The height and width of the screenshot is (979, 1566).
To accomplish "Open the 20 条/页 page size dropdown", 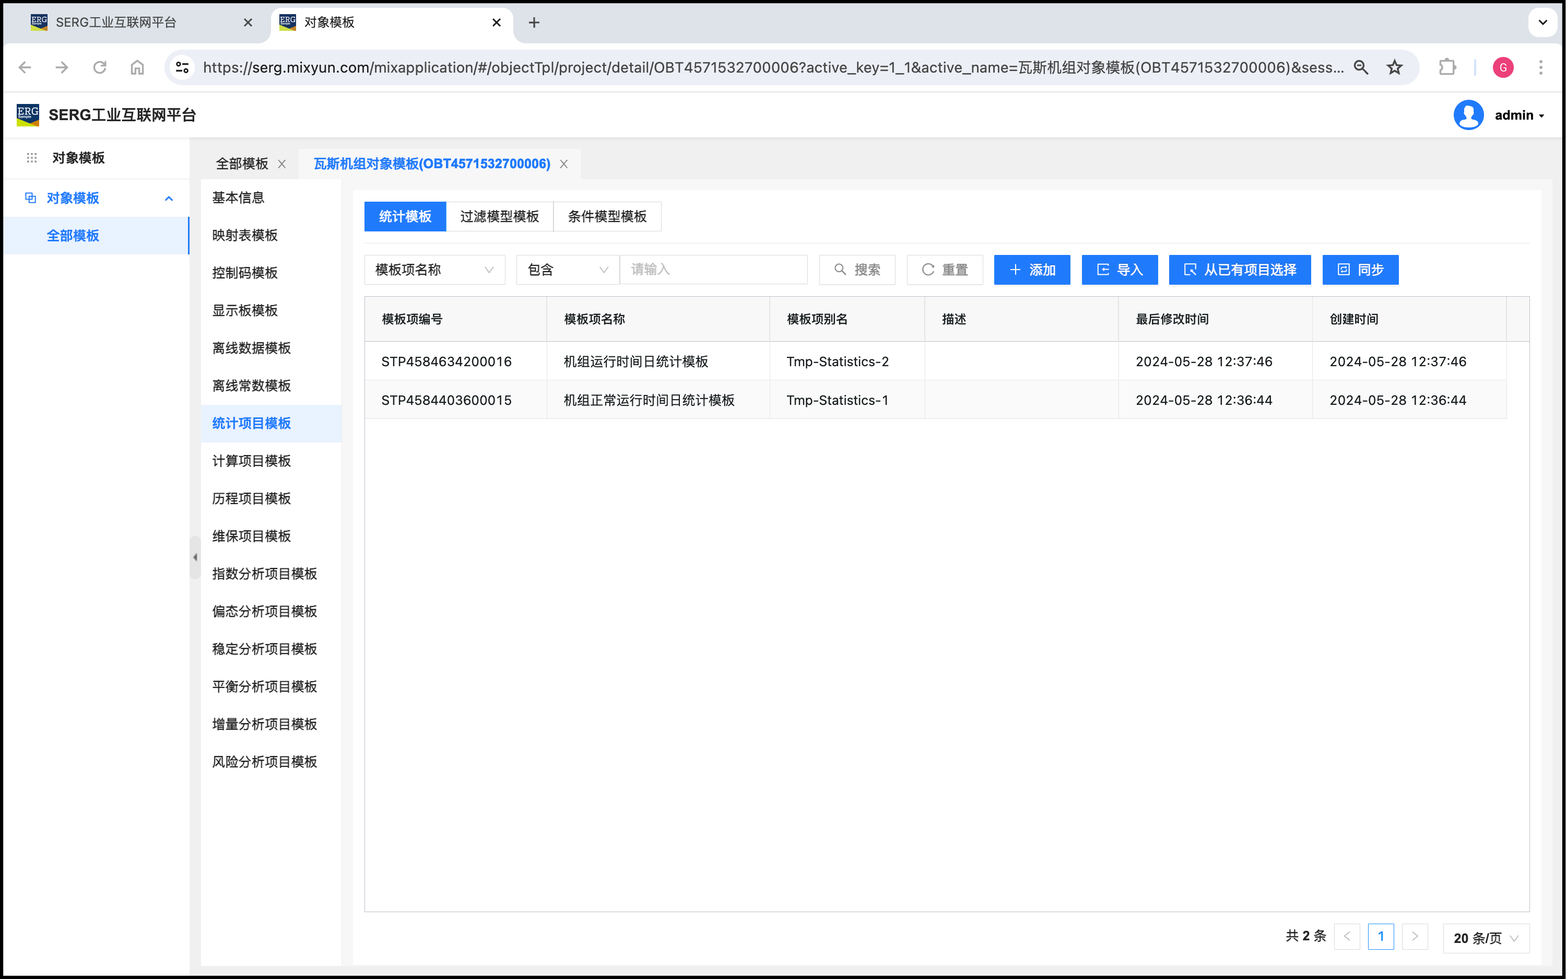I will point(1486,938).
